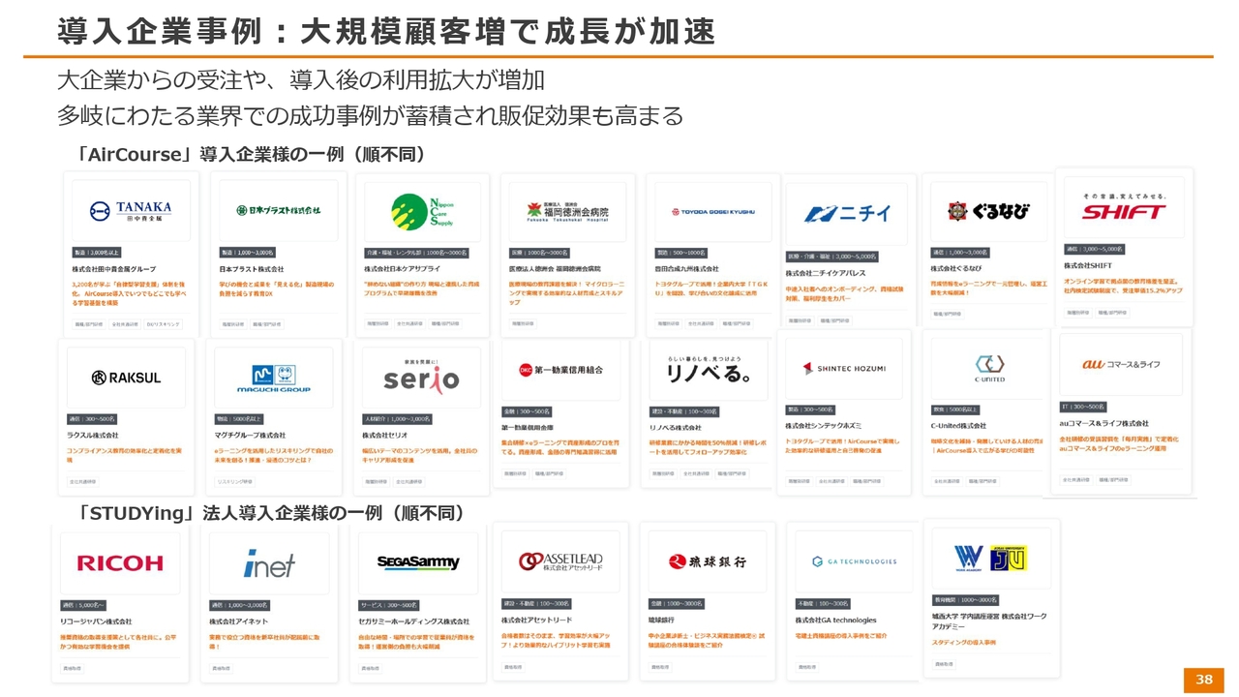Click the SegaSammy logo
Viewport: 1239px width, 697px height.
coord(418,562)
